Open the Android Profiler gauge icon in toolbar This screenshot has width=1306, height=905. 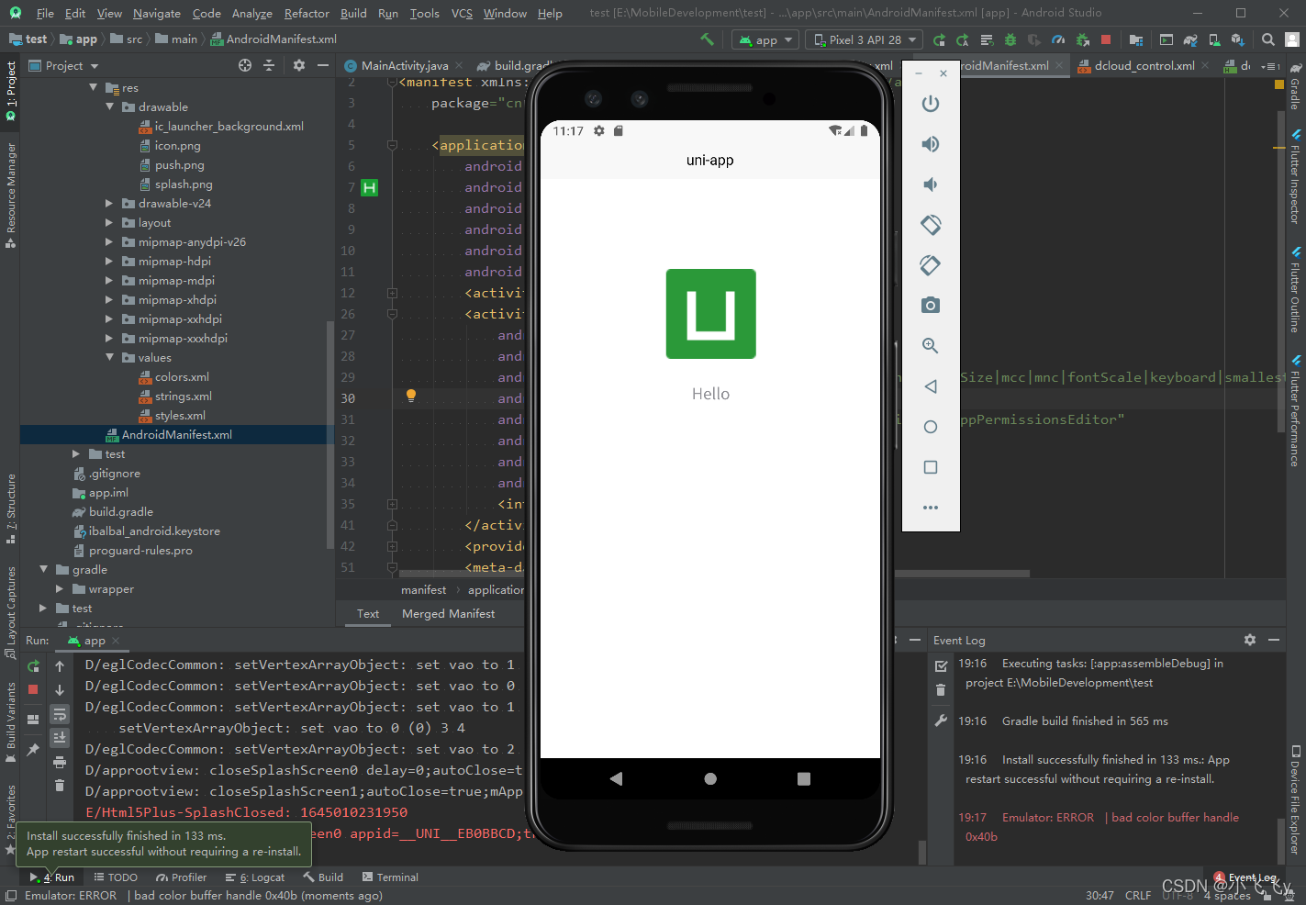tap(1058, 39)
